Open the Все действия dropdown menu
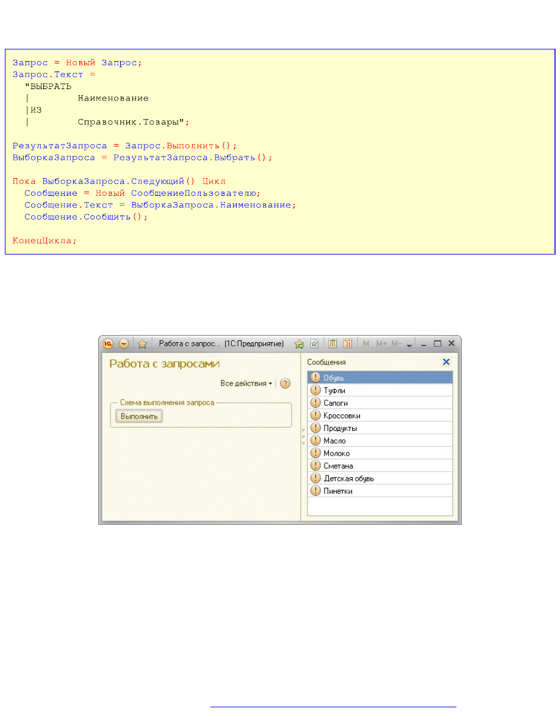Image resolution: width=560 pixels, height=725 pixels. (246, 384)
